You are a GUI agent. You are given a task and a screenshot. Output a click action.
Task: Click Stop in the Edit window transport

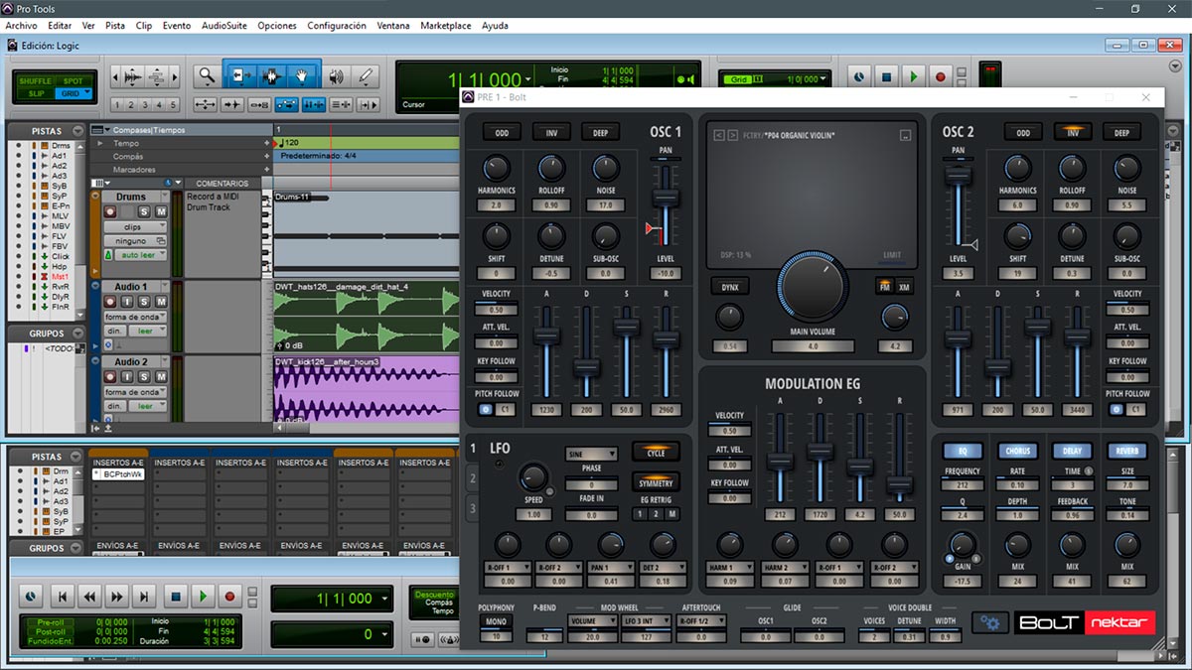[887, 75]
